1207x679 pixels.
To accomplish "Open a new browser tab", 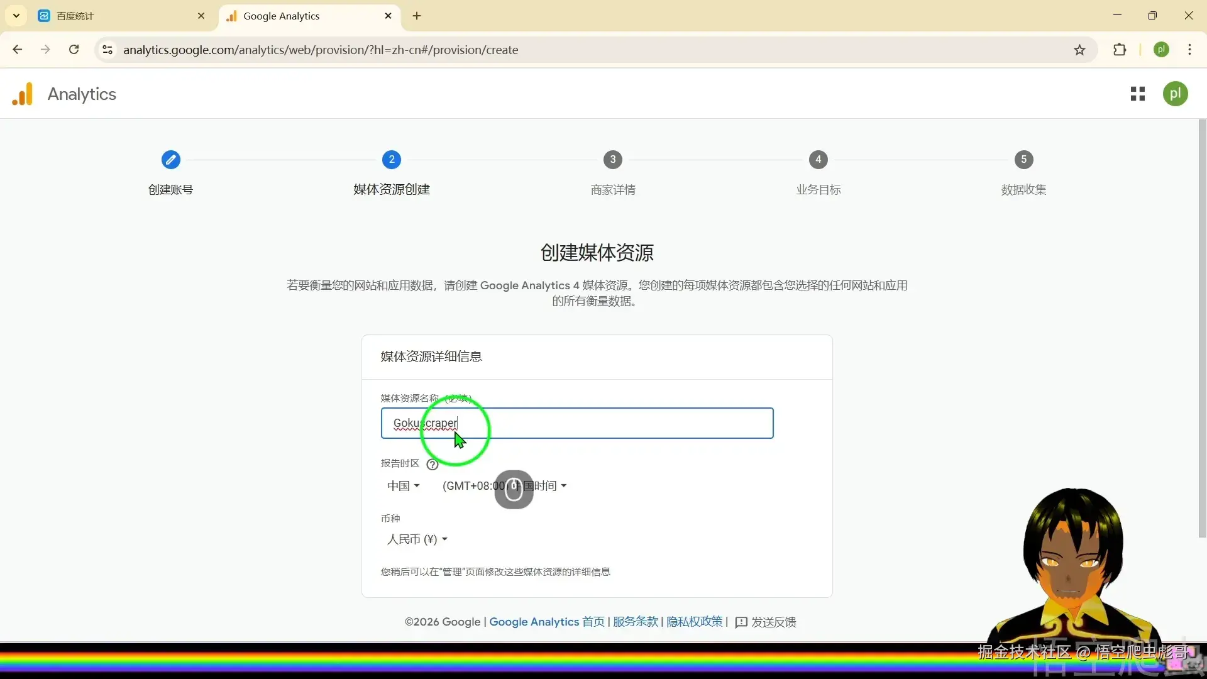I will tap(417, 16).
